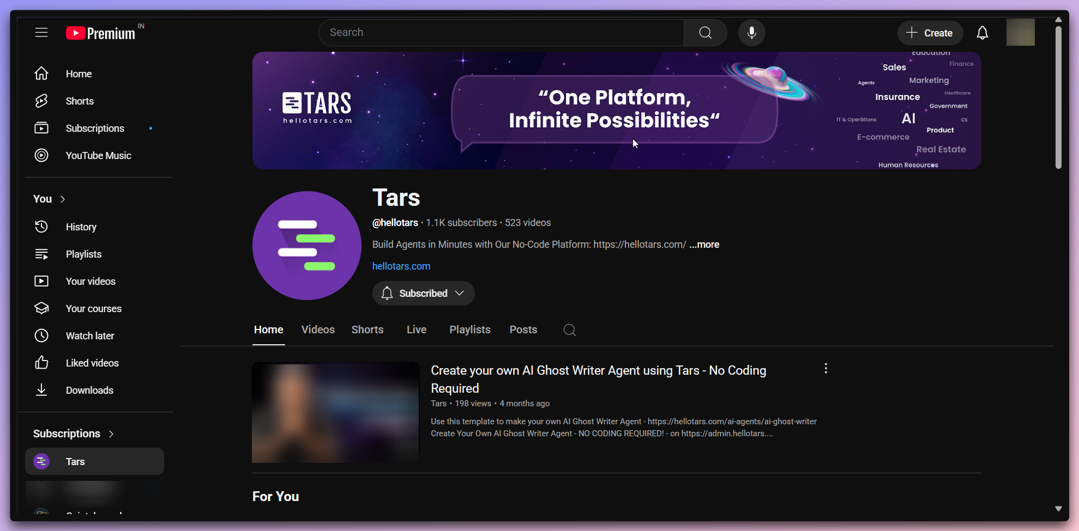Start voice search with microphone icon
The width and height of the screenshot is (1079, 531).
tap(751, 33)
